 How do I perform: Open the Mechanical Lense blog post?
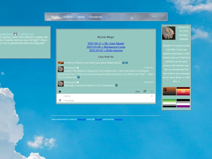(106, 47)
